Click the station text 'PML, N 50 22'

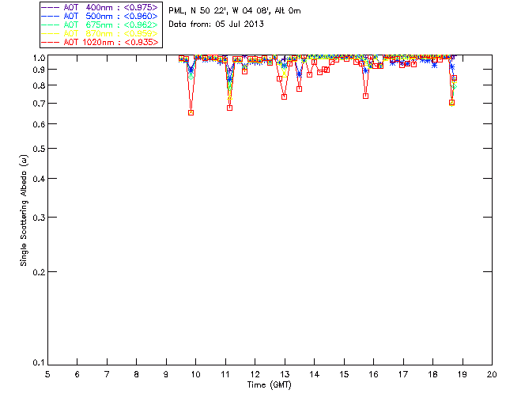[x=197, y=11]
